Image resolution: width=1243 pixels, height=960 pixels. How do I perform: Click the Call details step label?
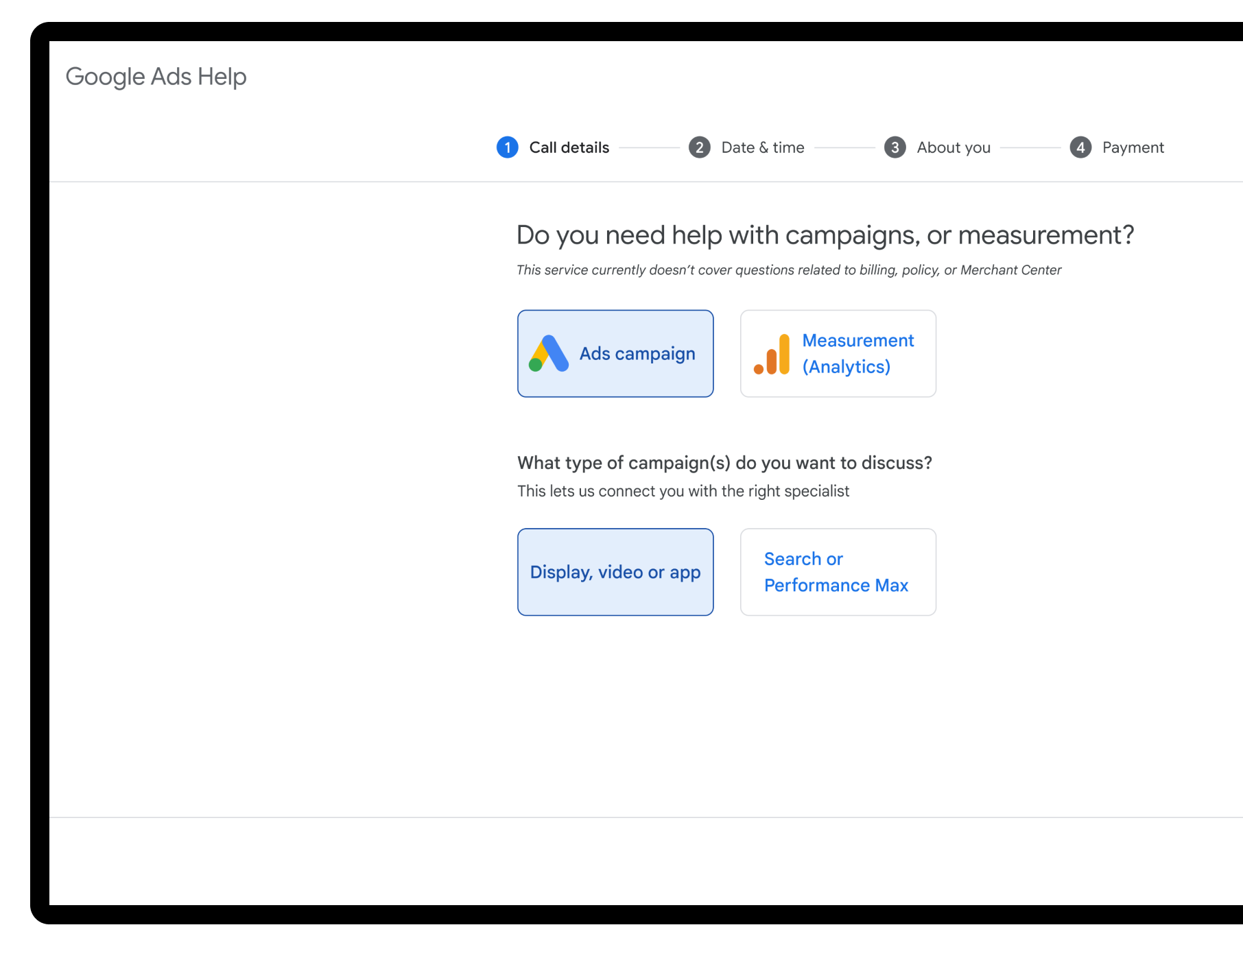[569, 147]
